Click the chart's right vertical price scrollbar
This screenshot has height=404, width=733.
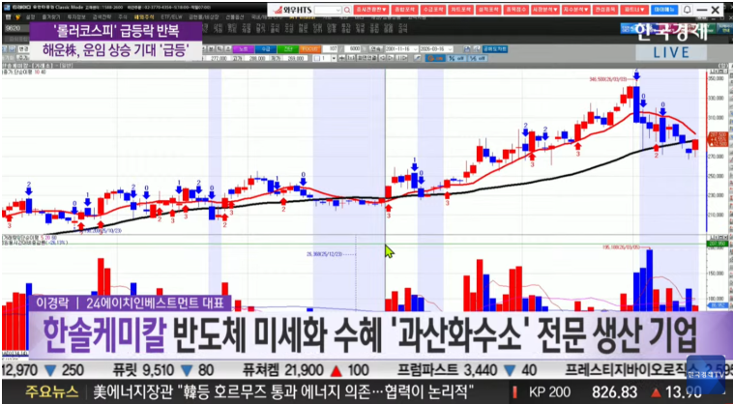[709, 145]
